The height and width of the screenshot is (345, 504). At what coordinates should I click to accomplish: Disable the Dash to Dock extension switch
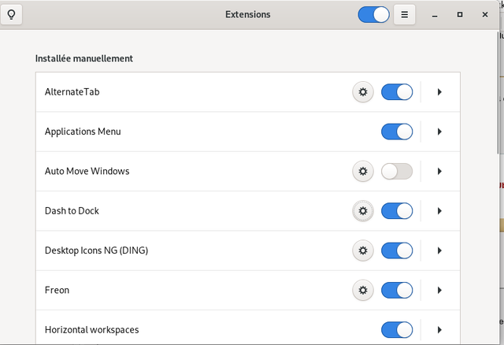pos(397,211)
